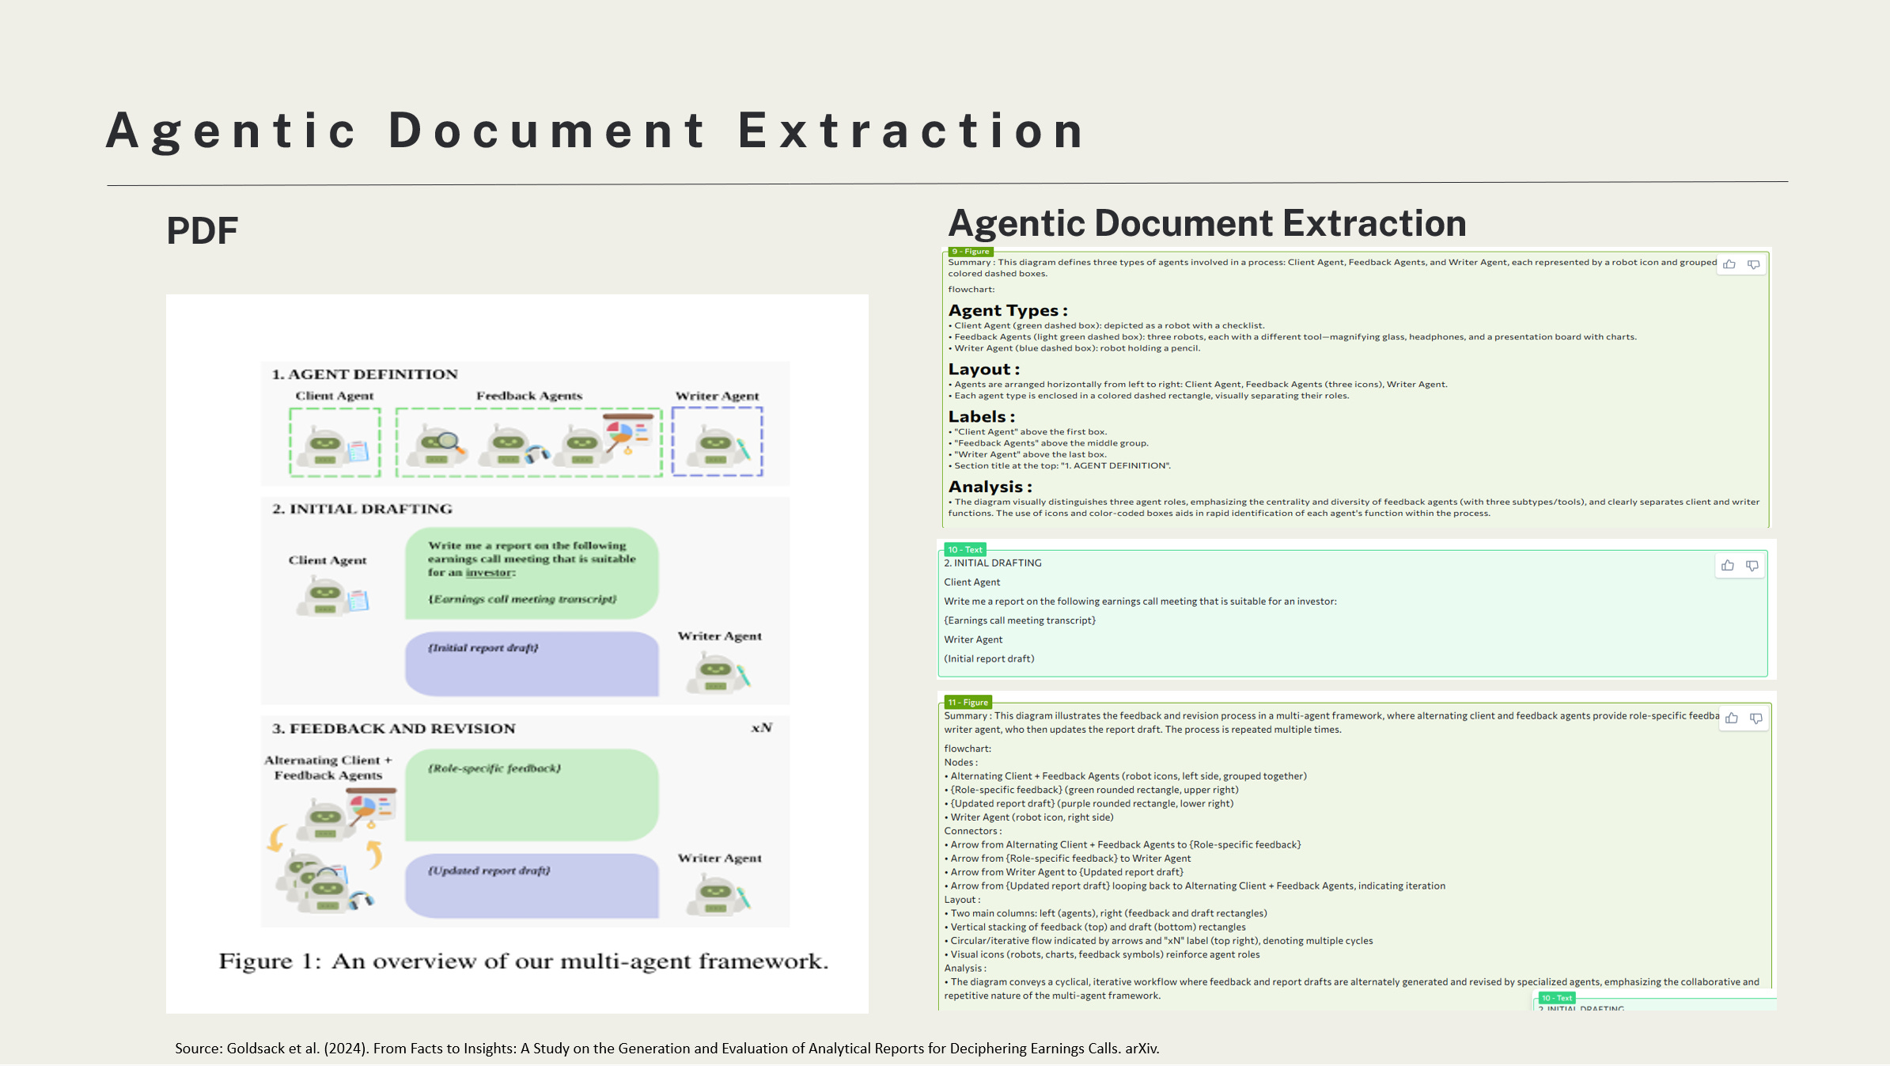Thumbs up the '10 - Text' block
1890x1066 pixels.
(1728, 565)
